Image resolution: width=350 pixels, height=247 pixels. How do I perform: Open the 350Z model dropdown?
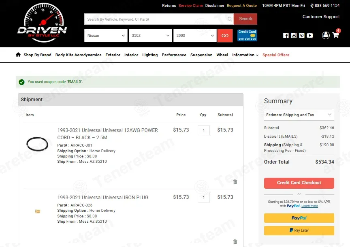pos(150,36)
